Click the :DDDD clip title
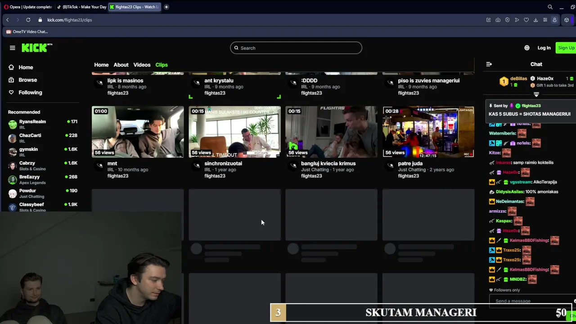 309,81
